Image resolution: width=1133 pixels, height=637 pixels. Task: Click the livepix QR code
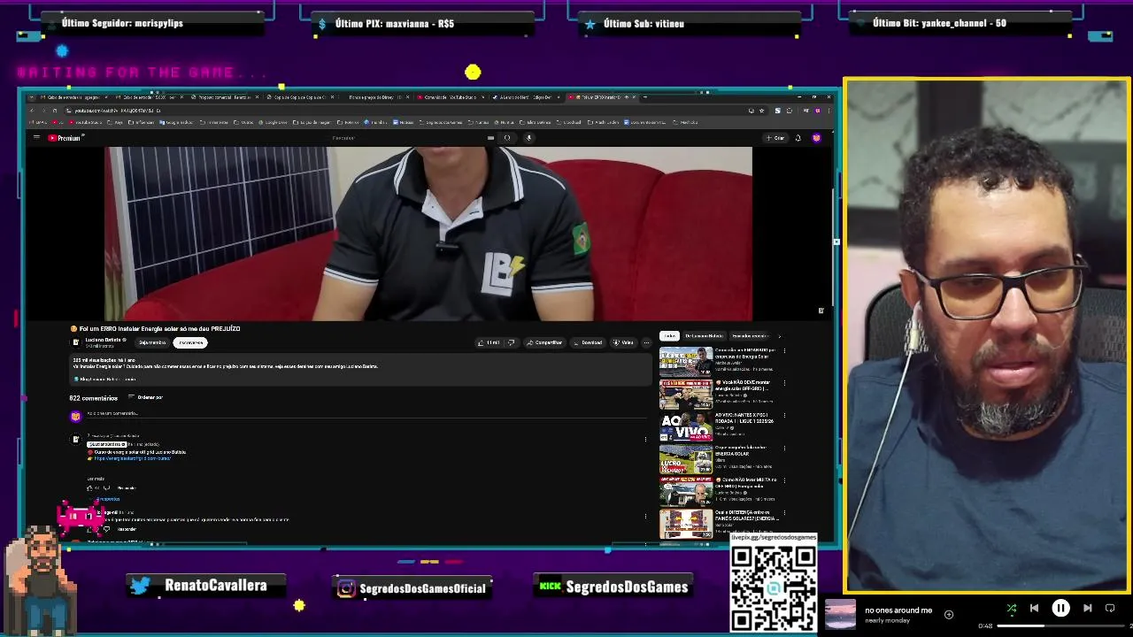coord(774,587)
